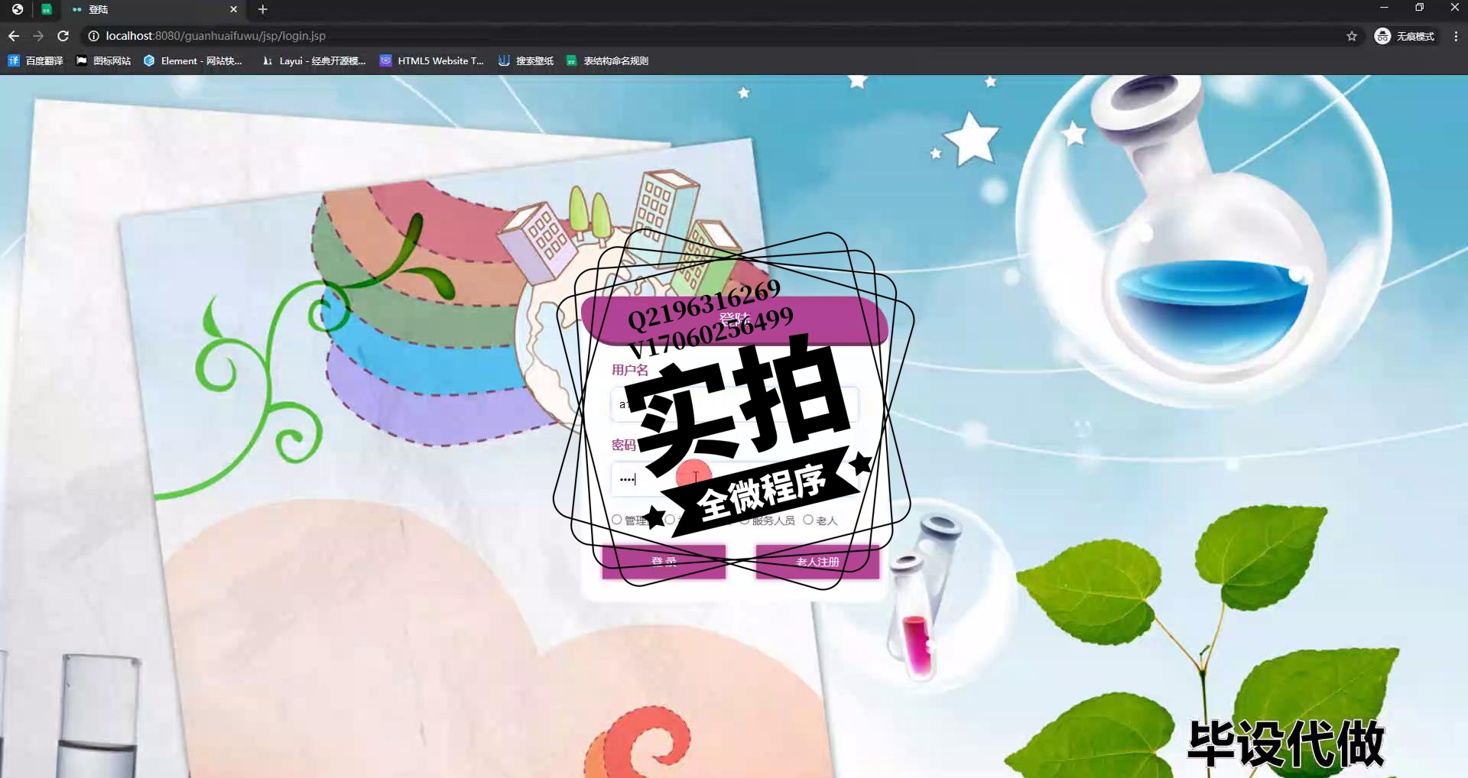Bookmark this page with the star icon
Screen dimensions: 1468x778
tap(1352, 36)
